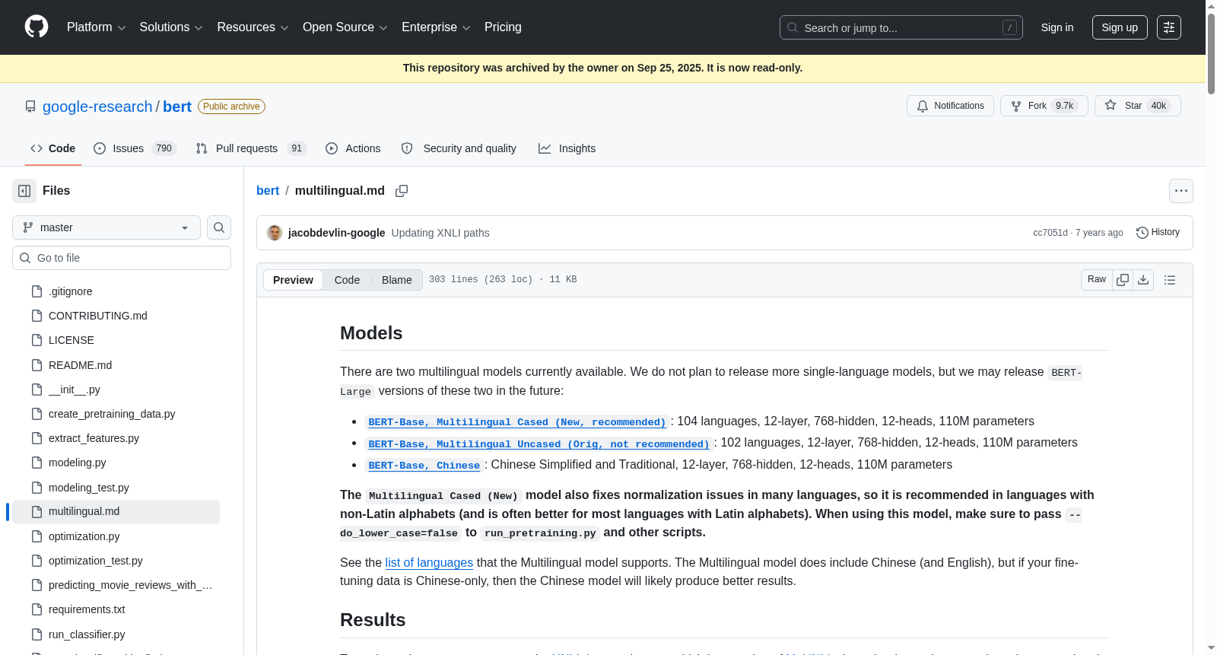
Task: Collapse the Files side panel icon
Action: click(x=24, y=191)
